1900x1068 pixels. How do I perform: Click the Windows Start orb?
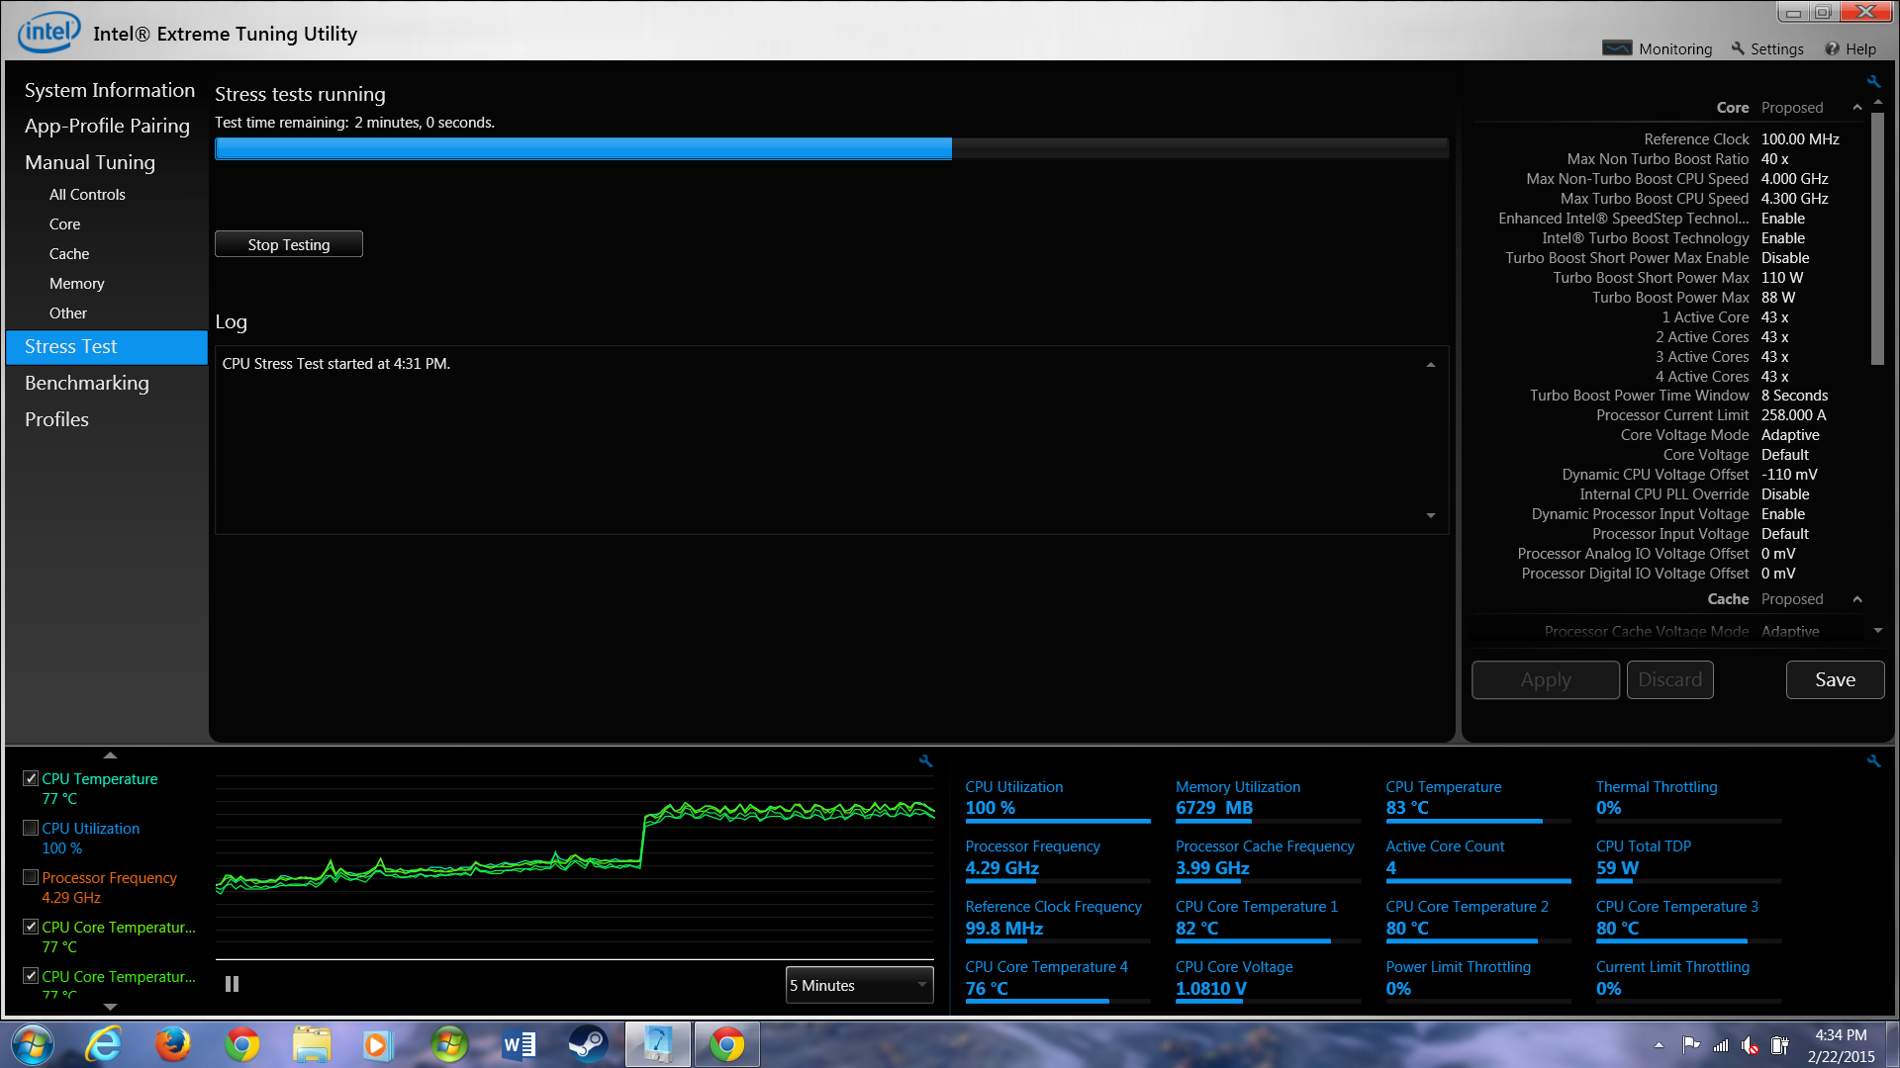[33, 1044]
